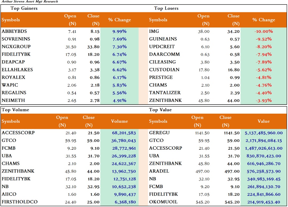Click the 5,137,485,960.00 value for GEREGU
288x207 pixels.
point(263,133)
